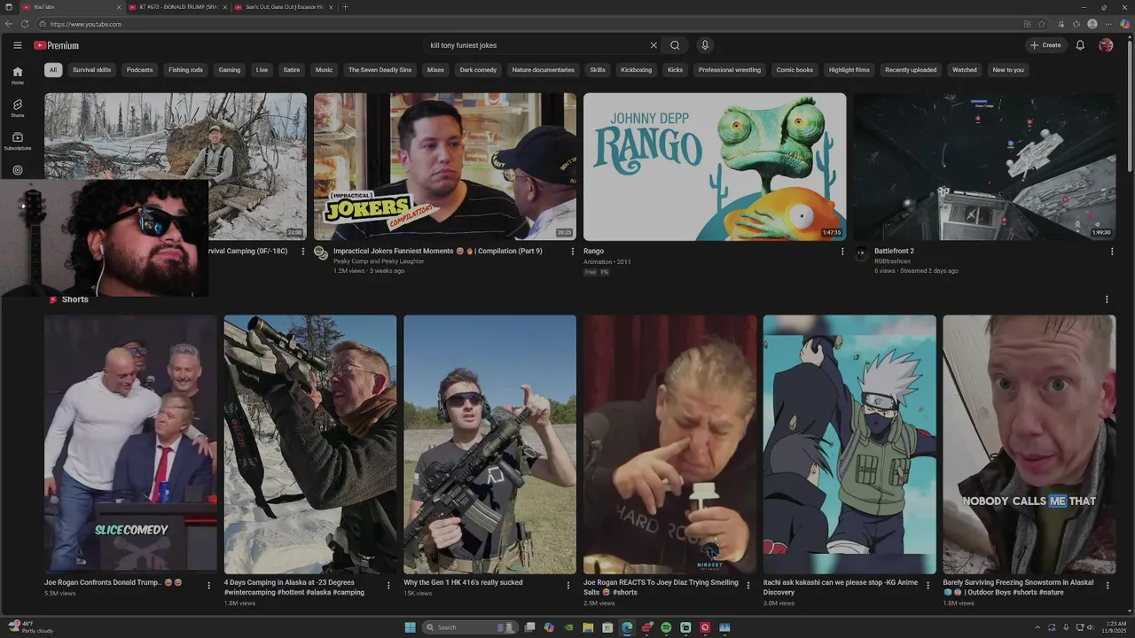
Task: Select the New to you chip
Action: click(1008, 70)
